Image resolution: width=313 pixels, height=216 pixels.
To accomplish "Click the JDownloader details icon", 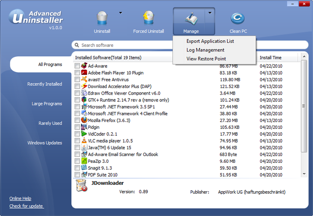I will [x=81, y=185].
